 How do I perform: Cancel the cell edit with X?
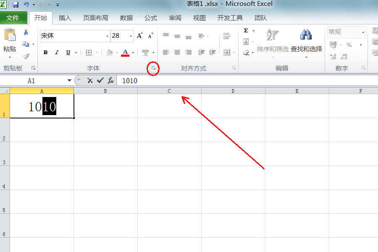[x=90, y=80]
